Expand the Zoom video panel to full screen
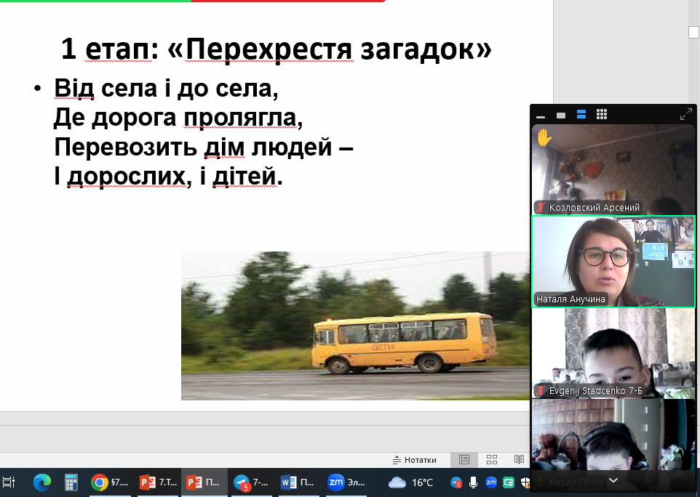 coord(685,115)
